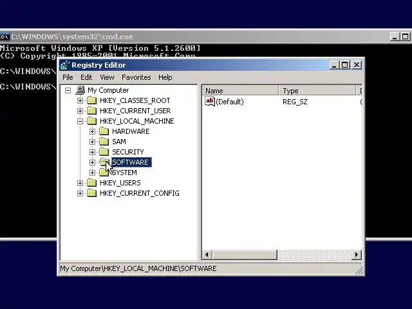
Task: Expand the SECURITY subkey
Action: [x=92, y=152]
